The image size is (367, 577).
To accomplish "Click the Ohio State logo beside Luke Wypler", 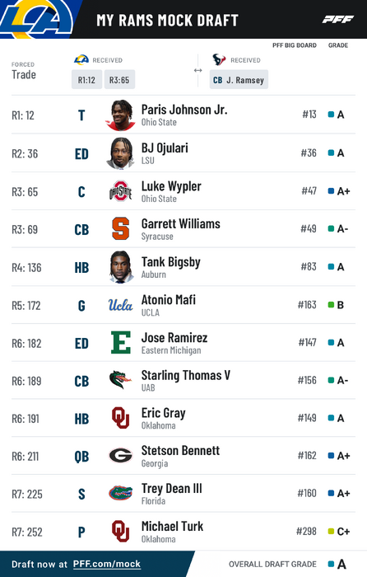I will pyautogui.click(x=120, y=191).
